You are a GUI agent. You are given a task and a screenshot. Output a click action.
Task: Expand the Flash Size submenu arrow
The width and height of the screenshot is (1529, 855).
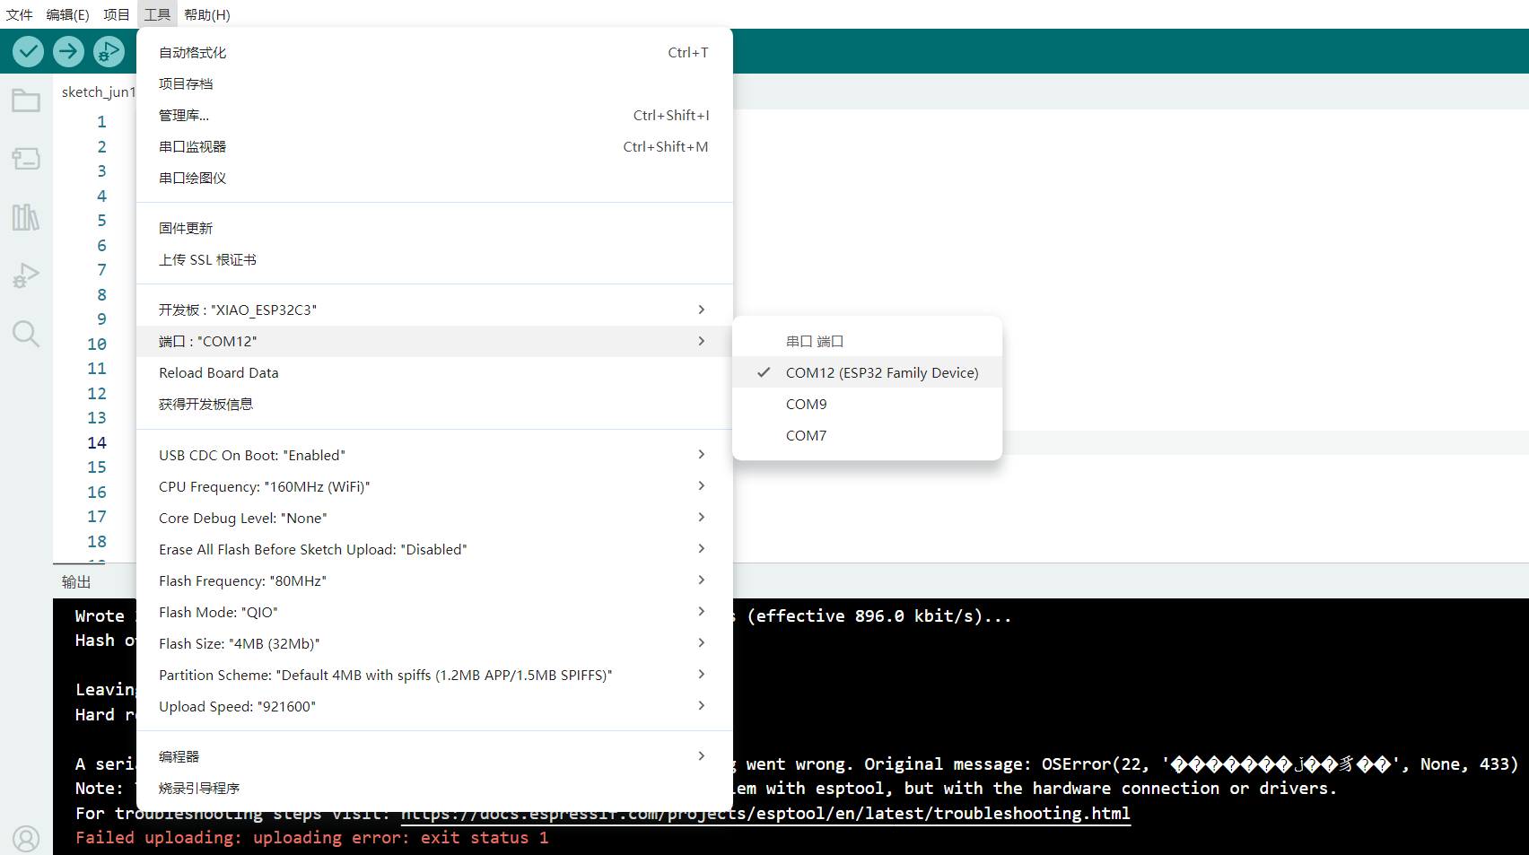click(702, 643)
